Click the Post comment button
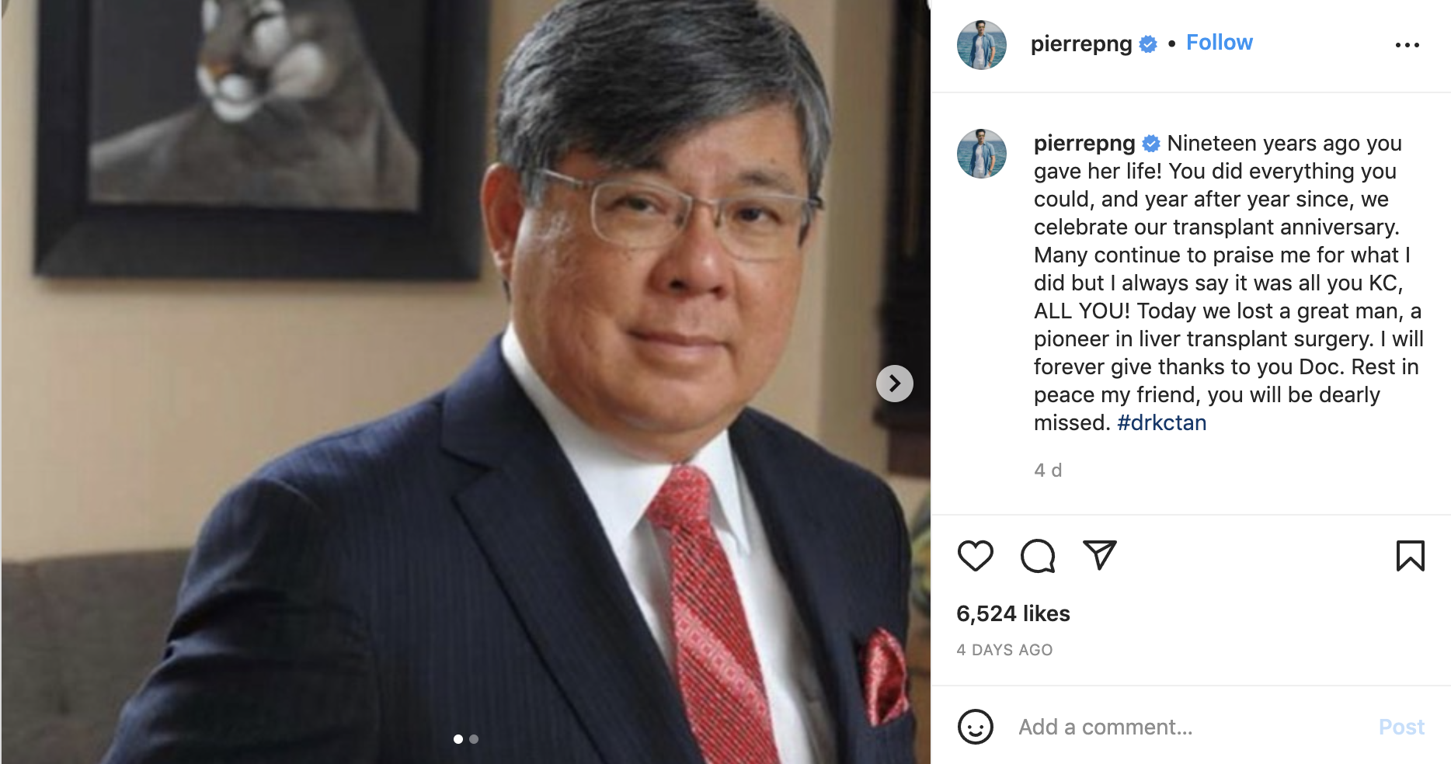The width and height of the screenshot is (1451, 764). coord(1401,727)
